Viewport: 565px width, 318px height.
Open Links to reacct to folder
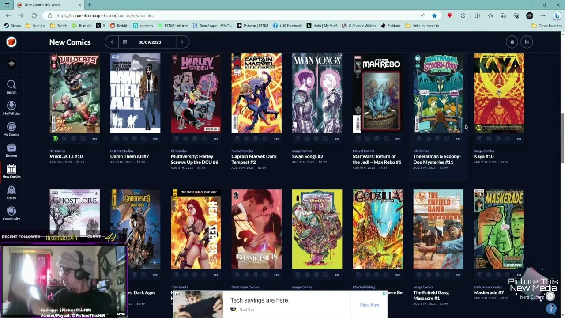click(x=422, y=26)
